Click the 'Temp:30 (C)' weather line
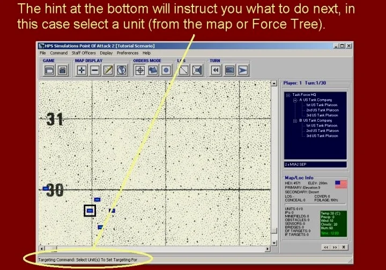The height and width of the screenshot is (270, 386). (330, 213)
